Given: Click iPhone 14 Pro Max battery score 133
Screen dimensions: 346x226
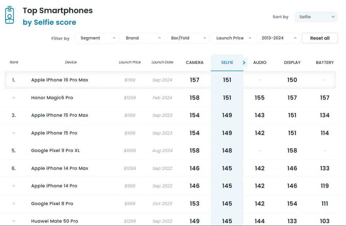Looking at the screenshot, I should (x=325, y=168).
